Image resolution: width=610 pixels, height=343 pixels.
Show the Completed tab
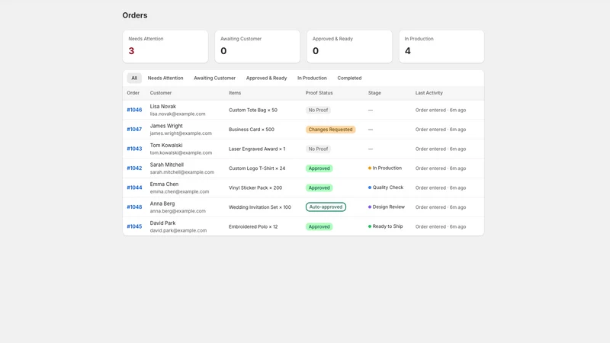349,79
